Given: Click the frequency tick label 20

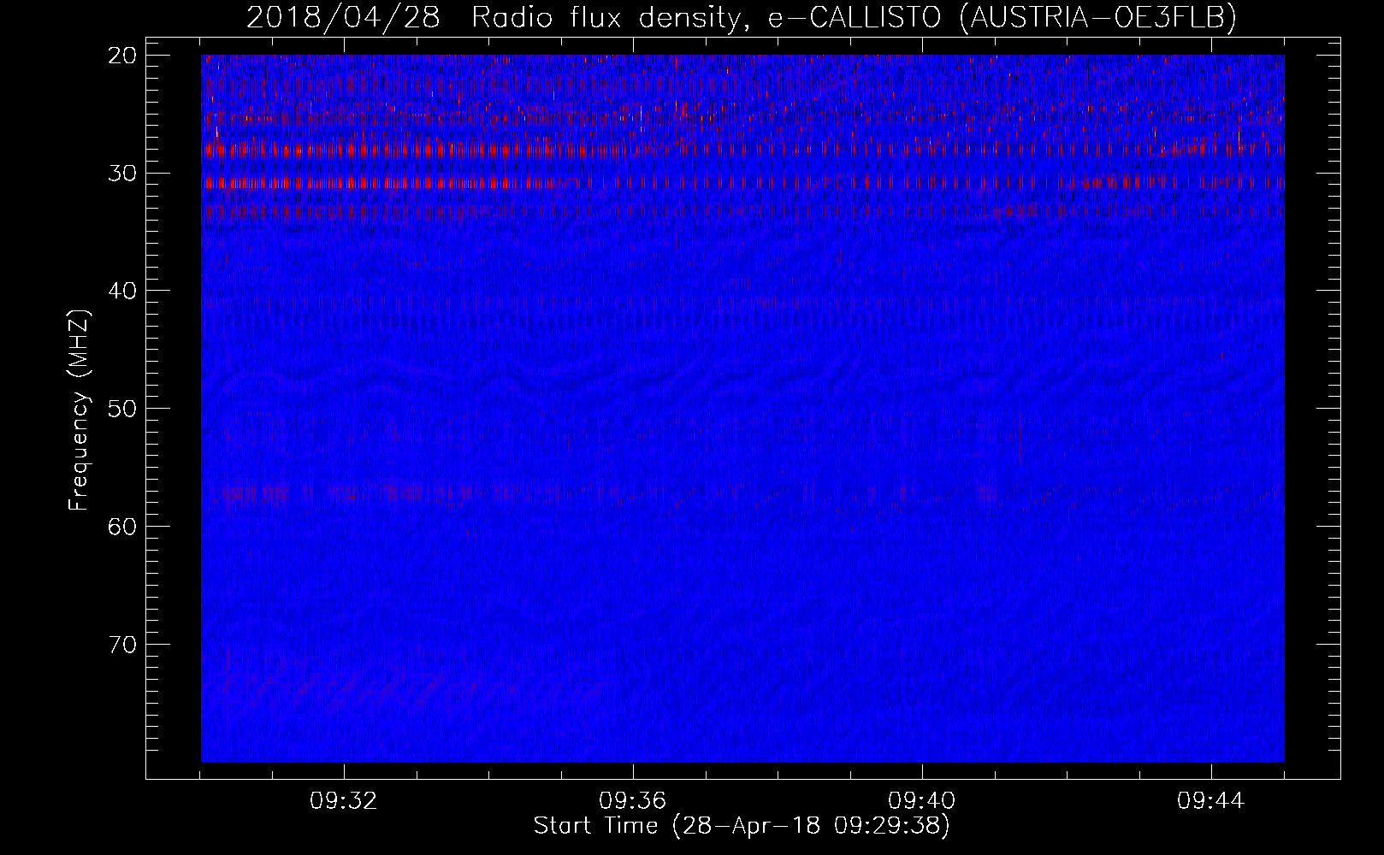Looking at the screenshot, I should [x=122, y=56].
